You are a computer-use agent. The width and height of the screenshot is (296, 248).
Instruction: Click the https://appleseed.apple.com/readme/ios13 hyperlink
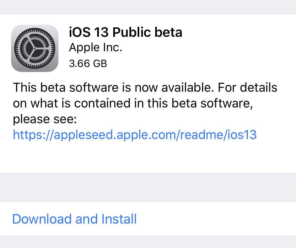pos(135,135)
